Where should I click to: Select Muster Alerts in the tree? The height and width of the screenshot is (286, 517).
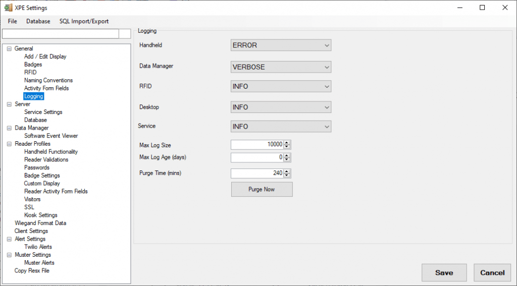coord(39,263)
